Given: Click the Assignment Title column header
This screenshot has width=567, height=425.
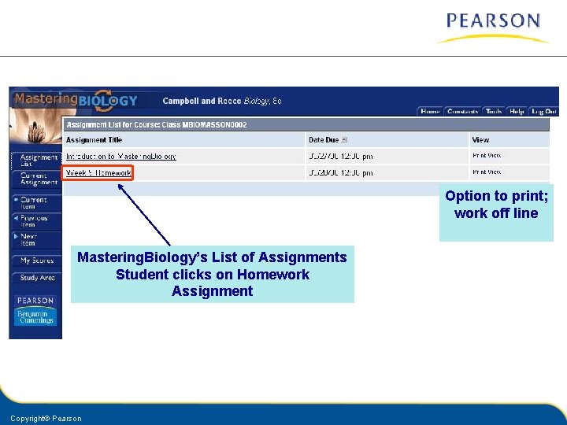Looking at the screenshot, I should coord(94,140).
